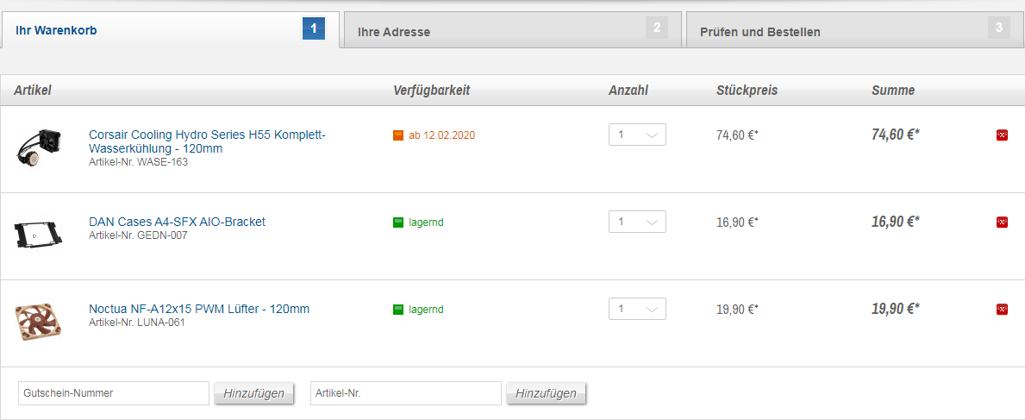This screenshot has height=420, width=1025.
Task: Click the Summe column header
Action: [893, 91]
